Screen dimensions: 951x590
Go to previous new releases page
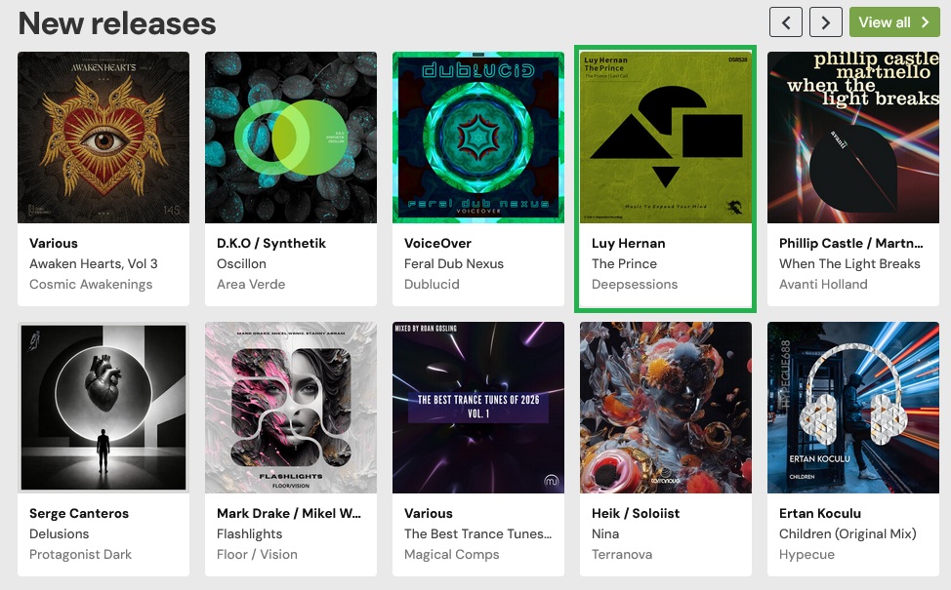point(786,21)
